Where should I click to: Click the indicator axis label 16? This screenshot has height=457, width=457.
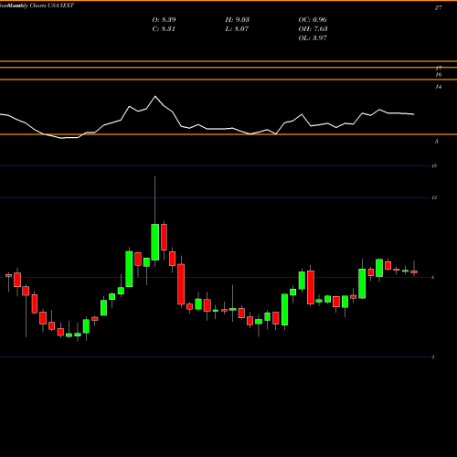(439, 75)
